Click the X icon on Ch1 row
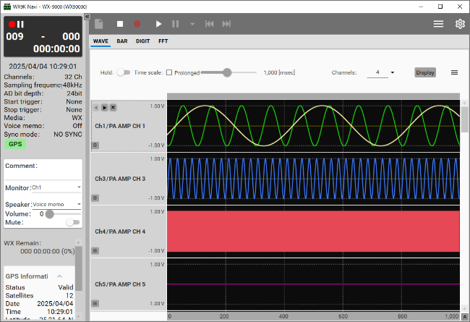Viewport: 470px width, 322px height. 113,107
